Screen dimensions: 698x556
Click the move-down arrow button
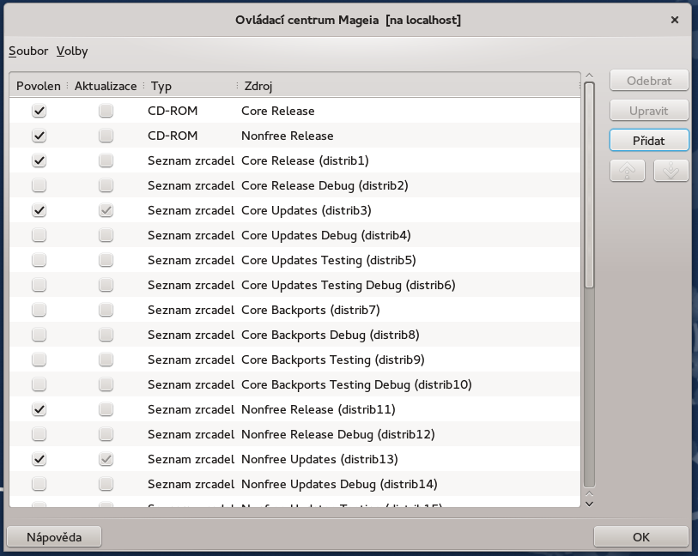pyautogui.click(x=671, y=171)
